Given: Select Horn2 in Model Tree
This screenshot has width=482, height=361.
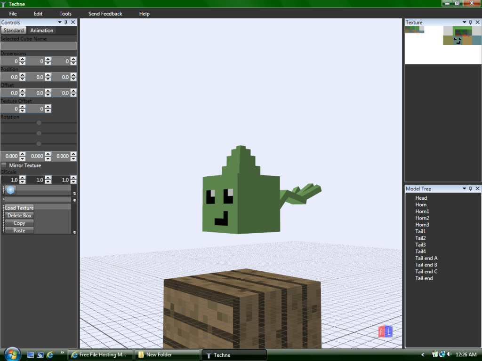Looking at the screenshot, I should pos(422,218).
